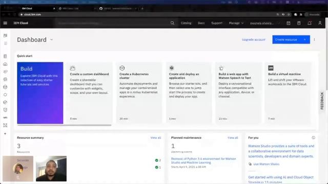The width and height of the screenshot is (328, 184).
Task: Click the Get started with AI link
Action: pyautogui.click(x=281, y=179)
